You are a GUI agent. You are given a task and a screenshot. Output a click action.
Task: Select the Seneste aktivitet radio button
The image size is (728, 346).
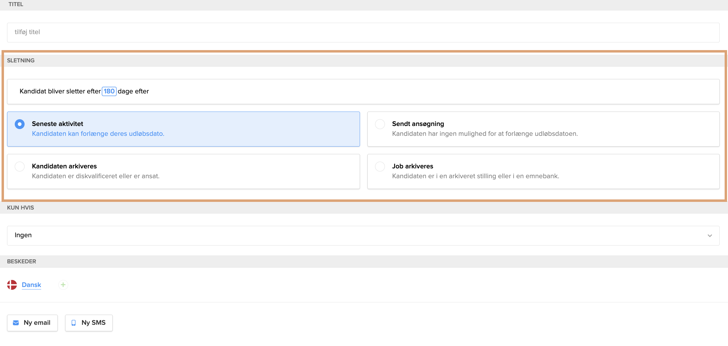(20, 124)
